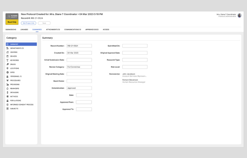The height and width of the screenshot is (158, 247).
Task: Click the Submitted On field
Action: pos(135,46)
